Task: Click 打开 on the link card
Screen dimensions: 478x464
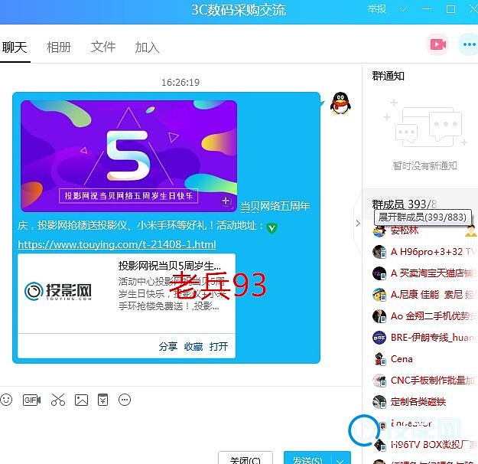Action: pyautogui.click(x=219, y=347)
